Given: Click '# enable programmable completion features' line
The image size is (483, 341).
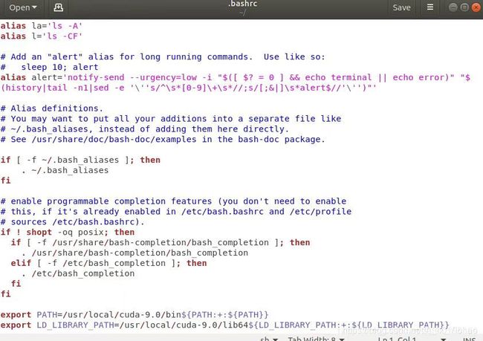Looking at the screenshot, I should point(173,201).
